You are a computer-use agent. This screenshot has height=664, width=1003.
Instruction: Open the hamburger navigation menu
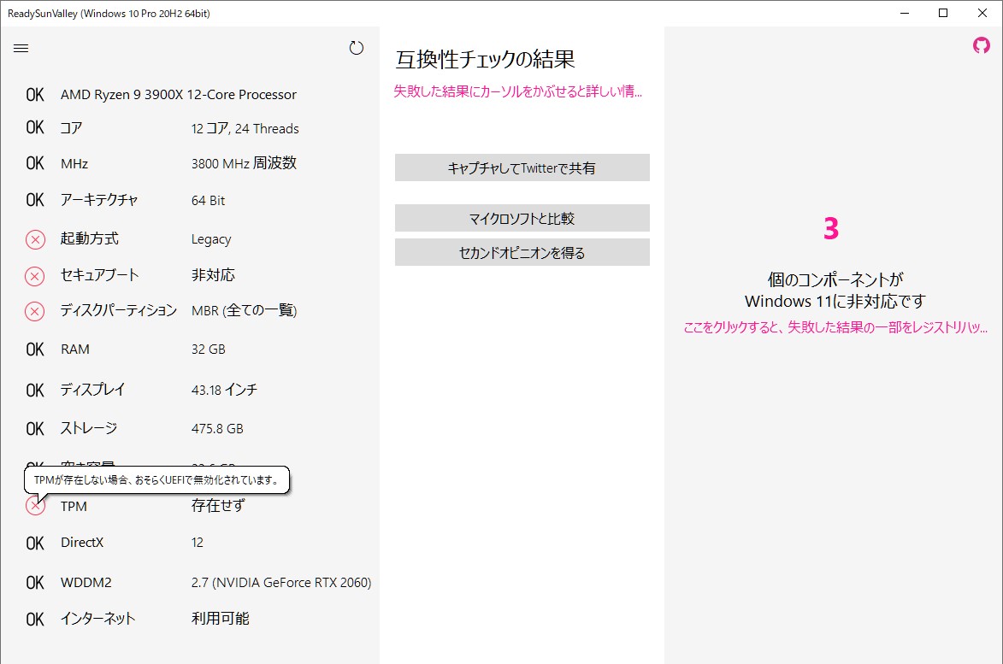coord(21,48)
